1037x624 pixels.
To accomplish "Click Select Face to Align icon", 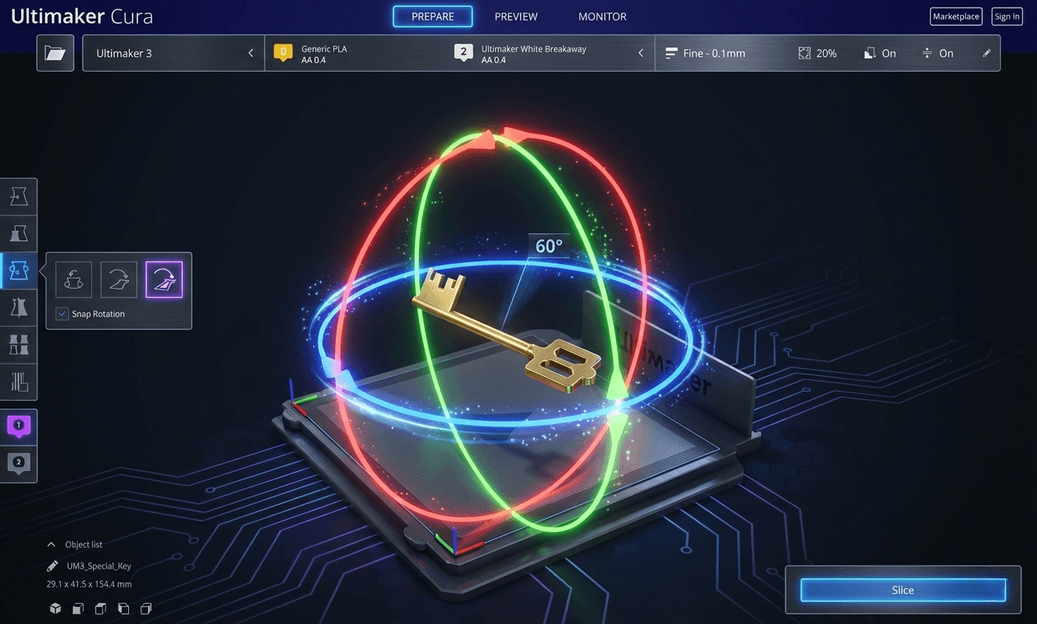I will coord(164,279).
